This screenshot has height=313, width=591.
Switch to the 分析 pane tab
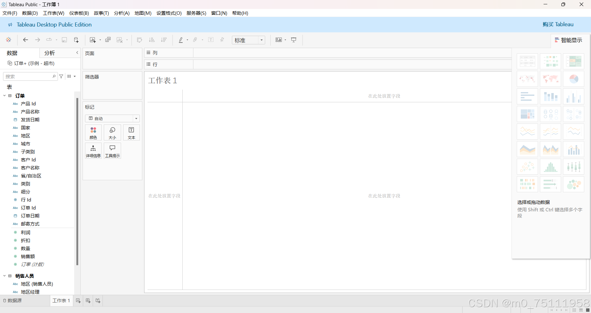coord(50,53)
